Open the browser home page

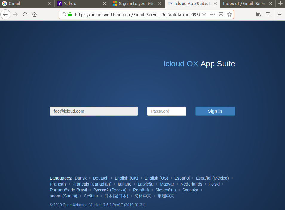click(x=34, y=14)
